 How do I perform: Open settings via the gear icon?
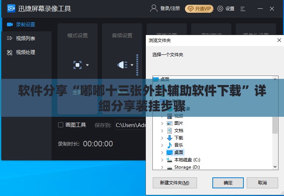(220, 9)
